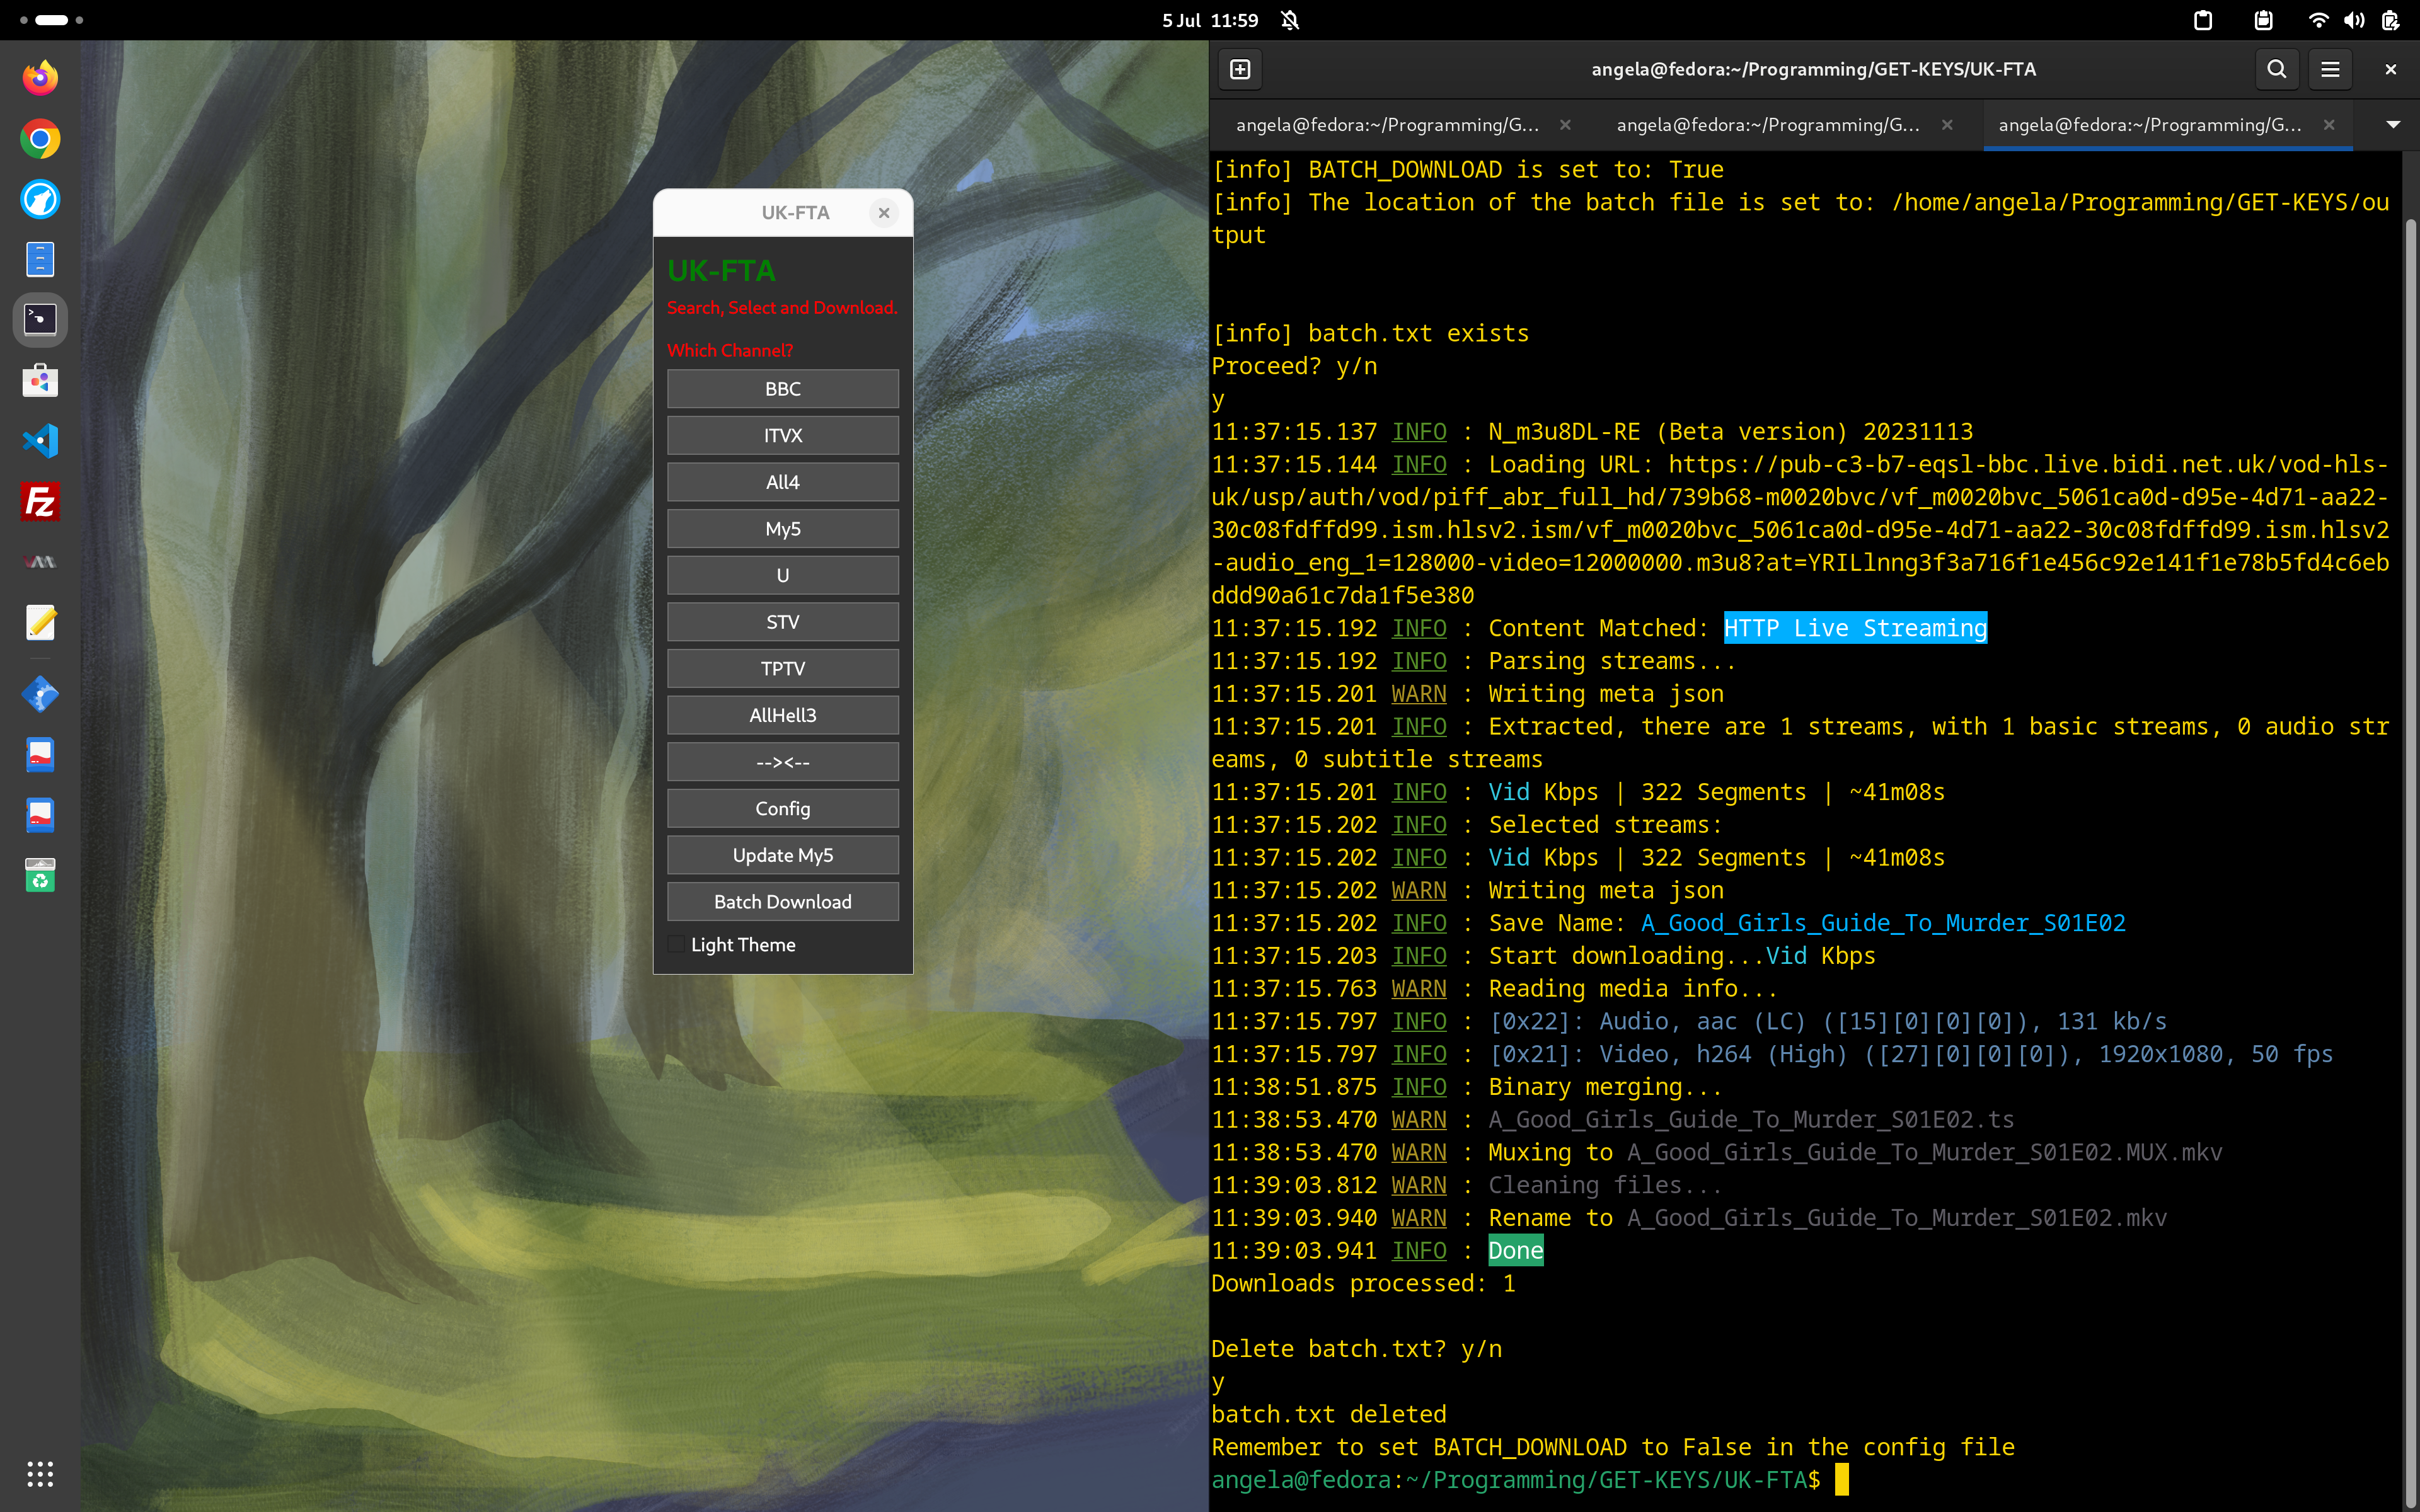Expand the terminal tab list dropdown
2420x1512 pixels.
(x=2392, y=125)
